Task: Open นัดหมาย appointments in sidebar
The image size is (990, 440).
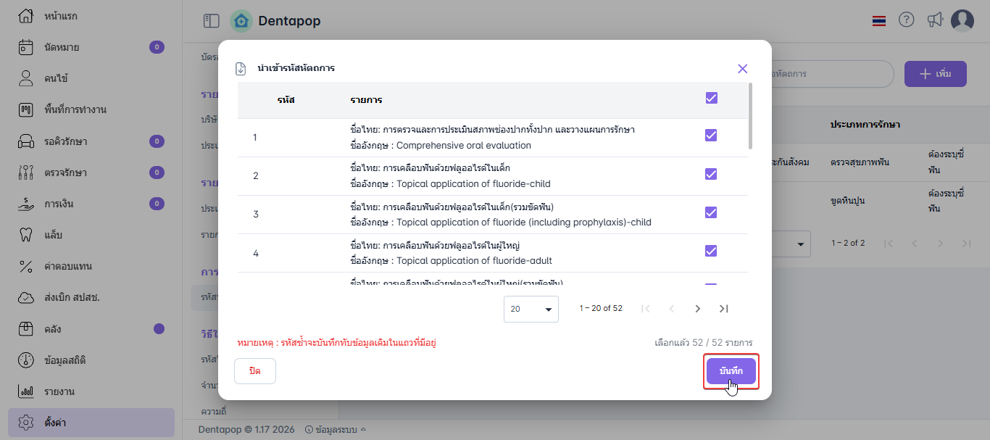Action: (62, 47)
